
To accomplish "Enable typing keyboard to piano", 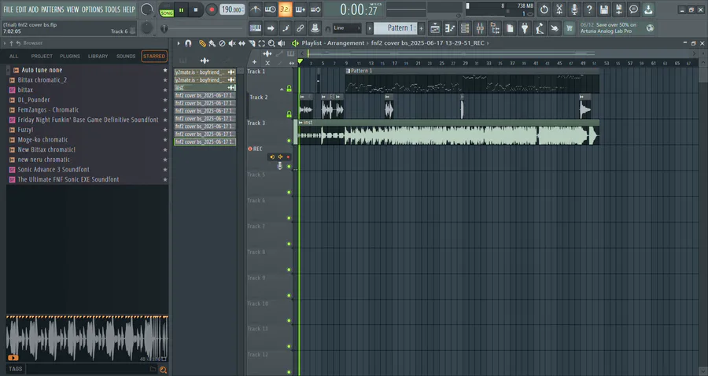I will click(x=256, y=28).
